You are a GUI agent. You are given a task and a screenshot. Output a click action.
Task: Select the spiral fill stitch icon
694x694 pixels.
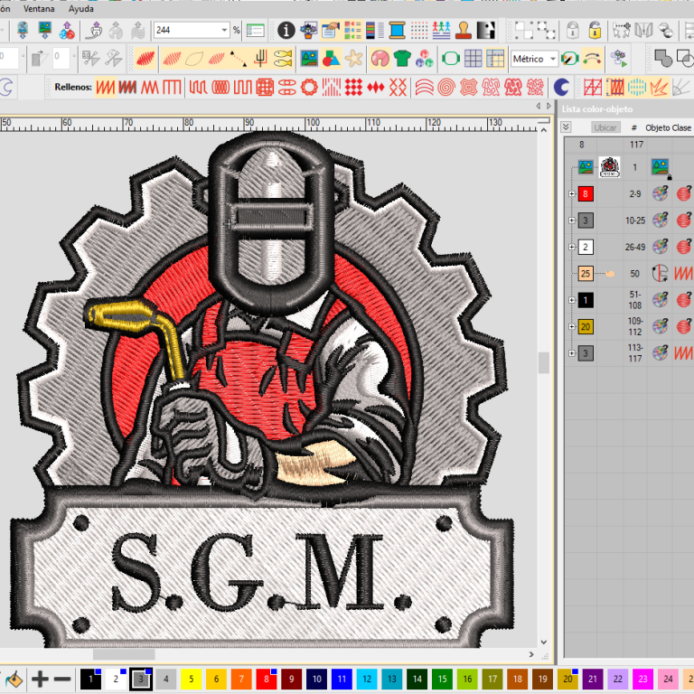pos(448,88)
